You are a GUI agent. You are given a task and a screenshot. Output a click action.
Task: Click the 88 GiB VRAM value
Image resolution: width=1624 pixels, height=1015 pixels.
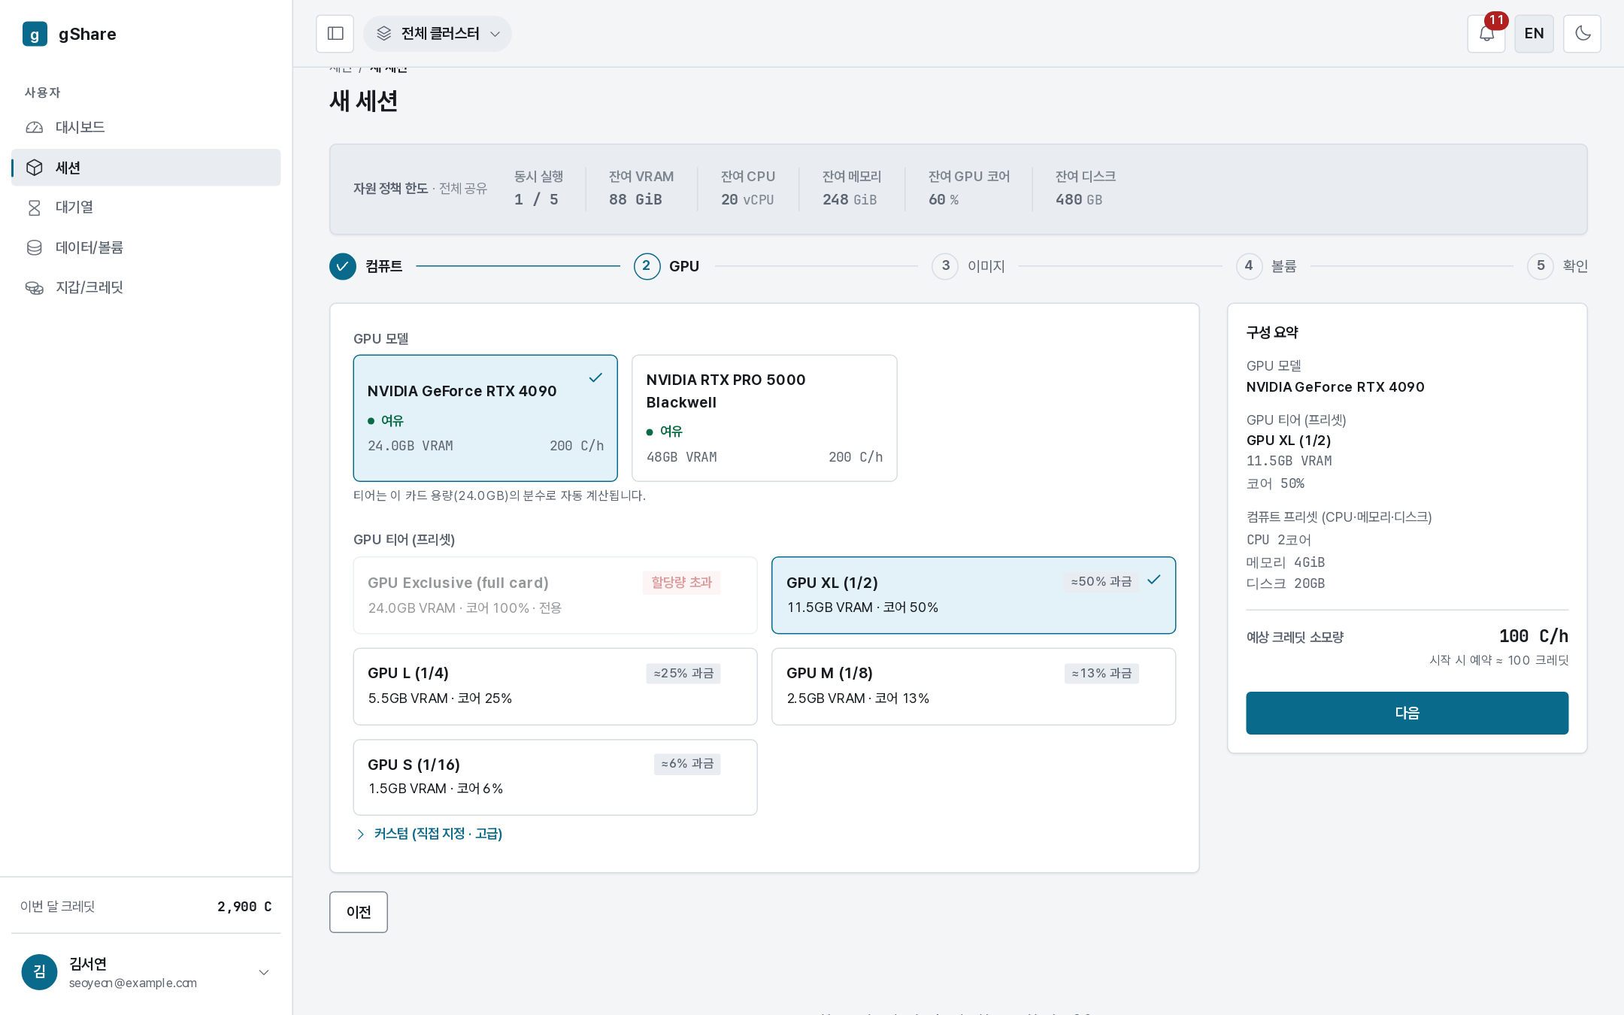coord(635,199)
